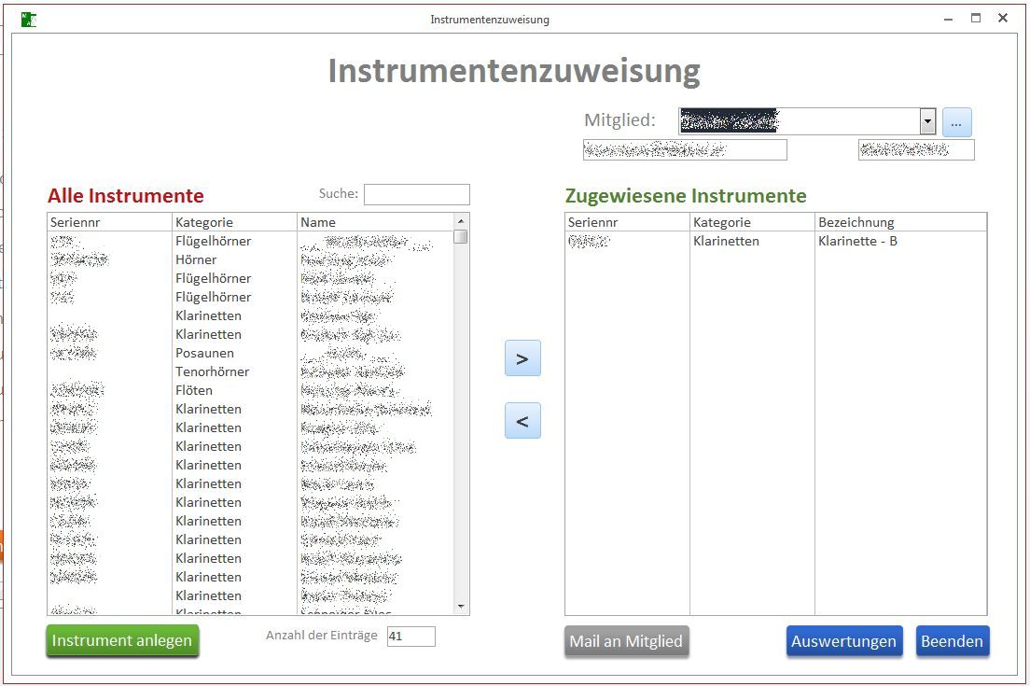Click the assign instrument right-arrow button
Viewport: 1030px width, 686px height.
(x=522, y=358)
